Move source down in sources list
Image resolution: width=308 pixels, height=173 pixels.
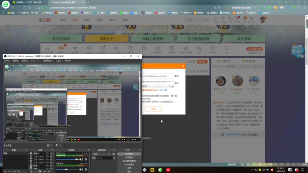[49, 171]
